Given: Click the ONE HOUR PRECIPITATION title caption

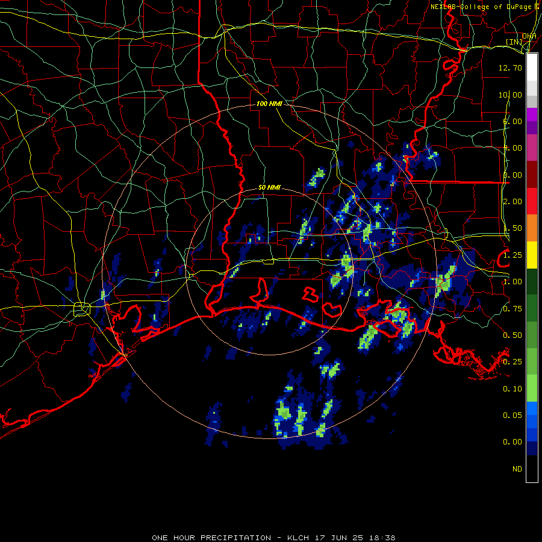Looking at the screenshot, I should coord(273,538).
